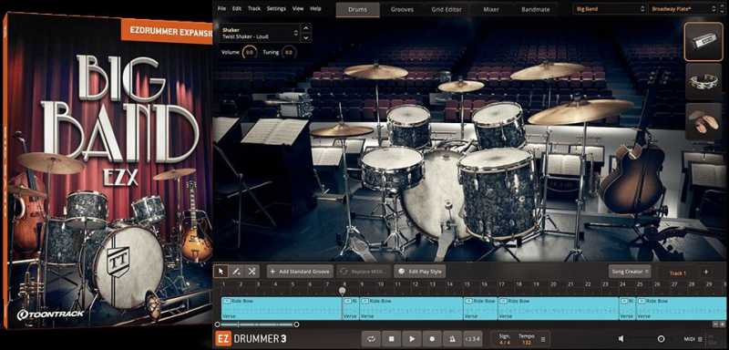
Task: Click the tambourine percussion thumbnail
Action: (x=703, y=82)
